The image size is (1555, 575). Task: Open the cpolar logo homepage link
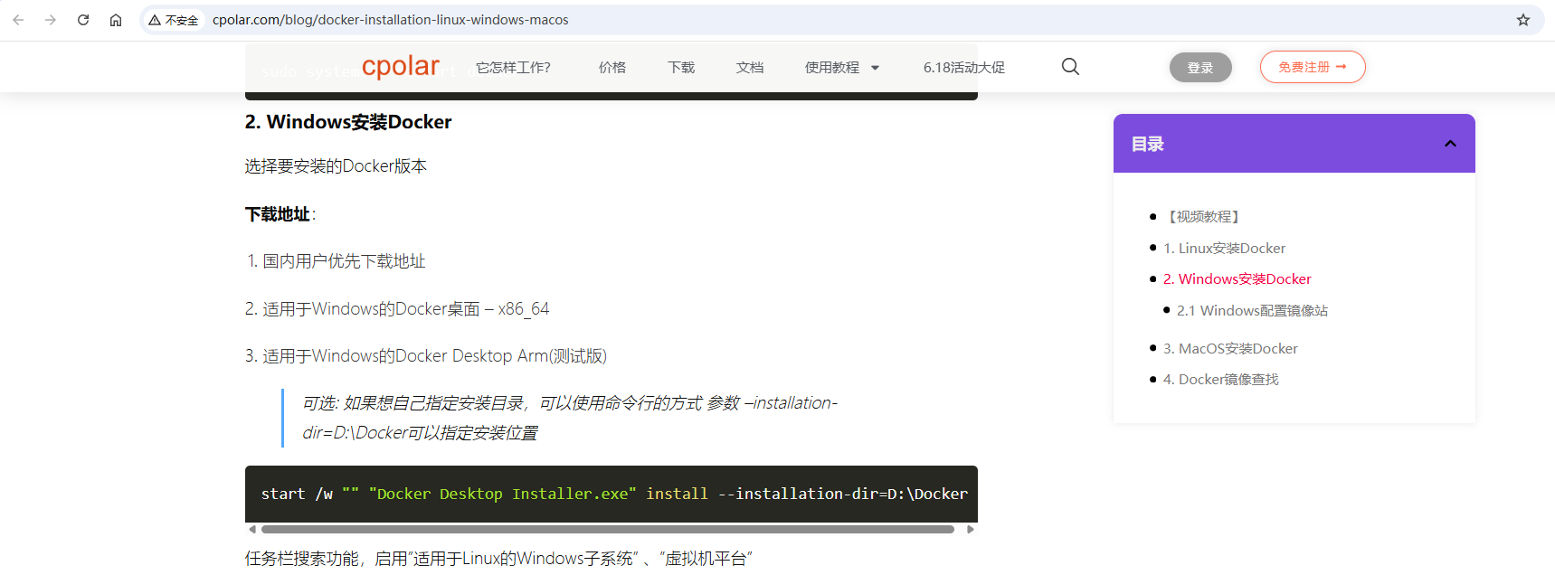pos(400,67)
